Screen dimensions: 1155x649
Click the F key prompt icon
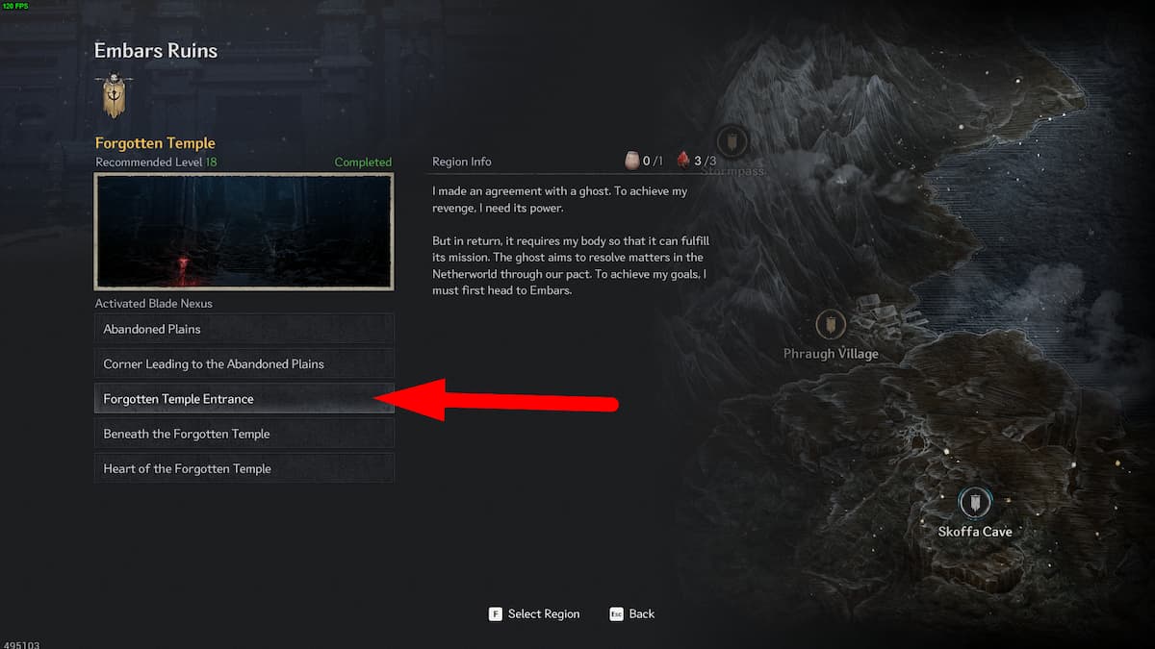[495, 613]
